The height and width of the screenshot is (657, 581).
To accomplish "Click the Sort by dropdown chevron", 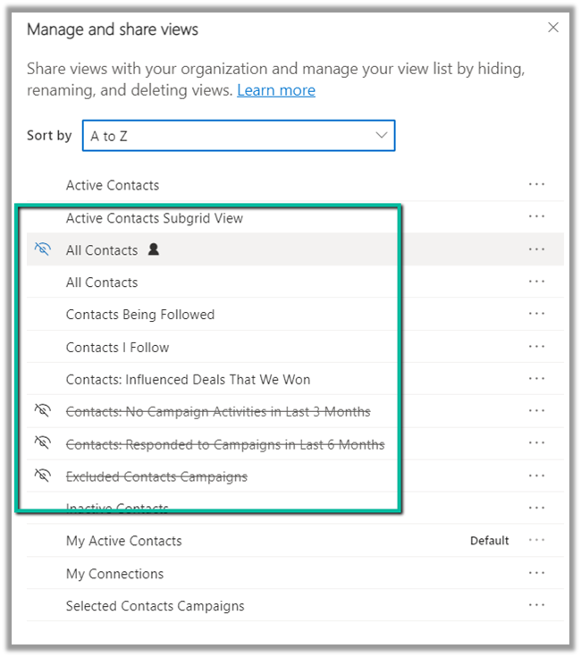I will point(381,135).
